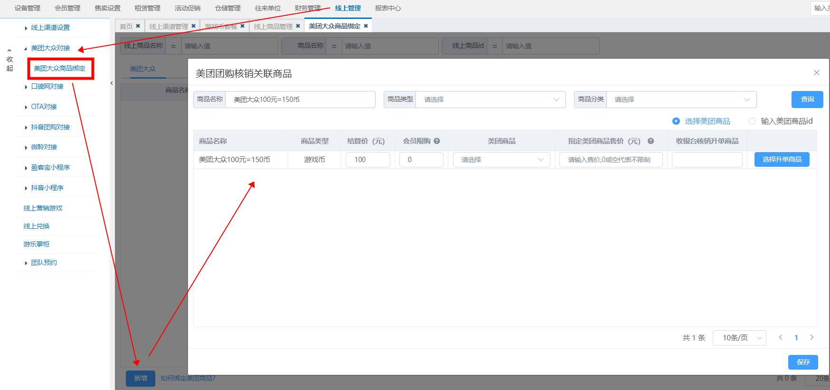Click the 结算价 field showing 100

368,160
